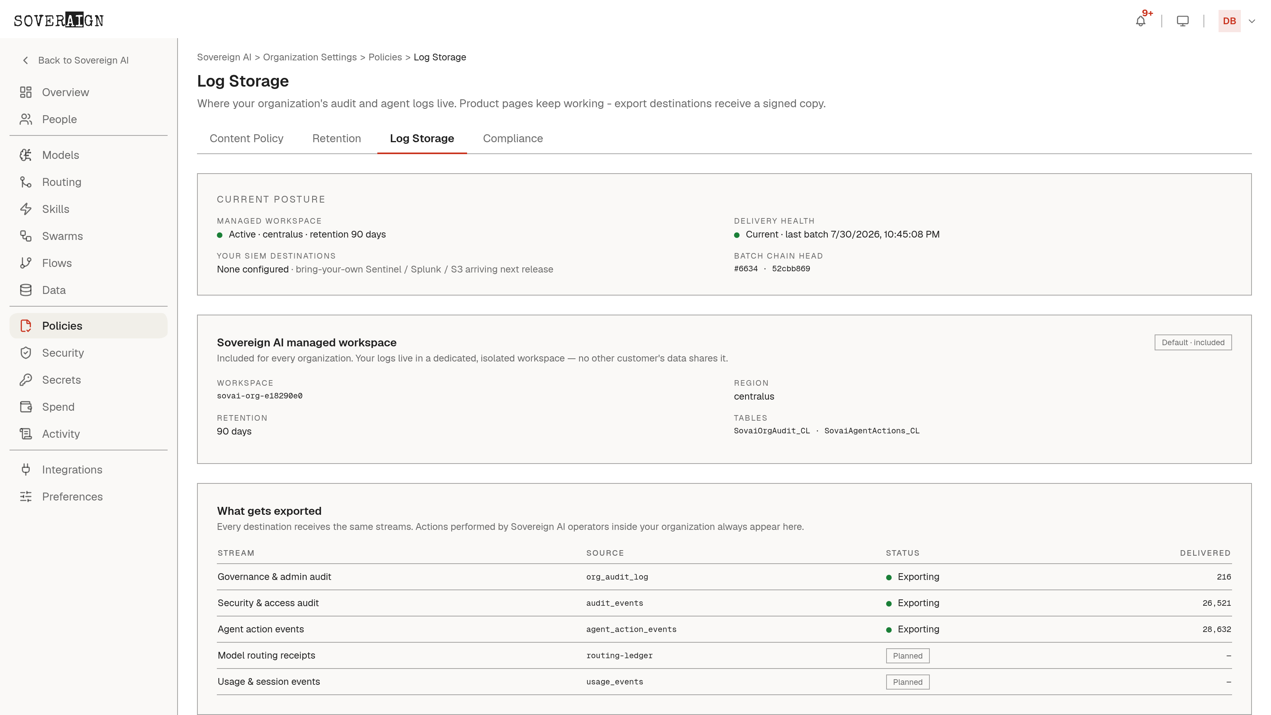Click the Security shield icon
This screenshot has width=1271, height=715.
coord(26,353)
